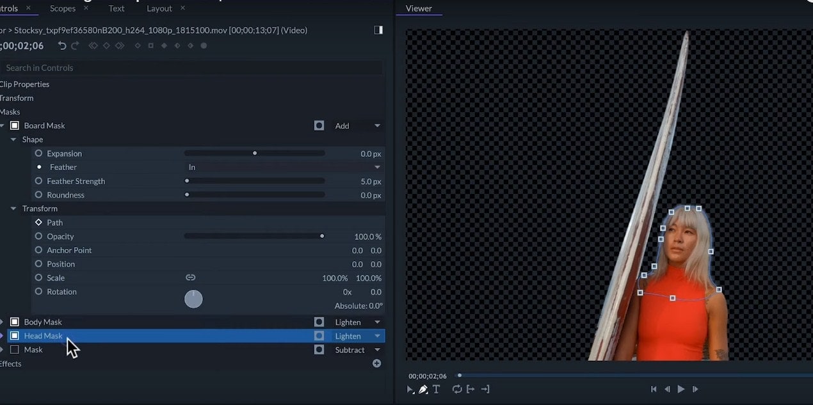Toggle keyframing circle for Opacity

pos(38,237)
